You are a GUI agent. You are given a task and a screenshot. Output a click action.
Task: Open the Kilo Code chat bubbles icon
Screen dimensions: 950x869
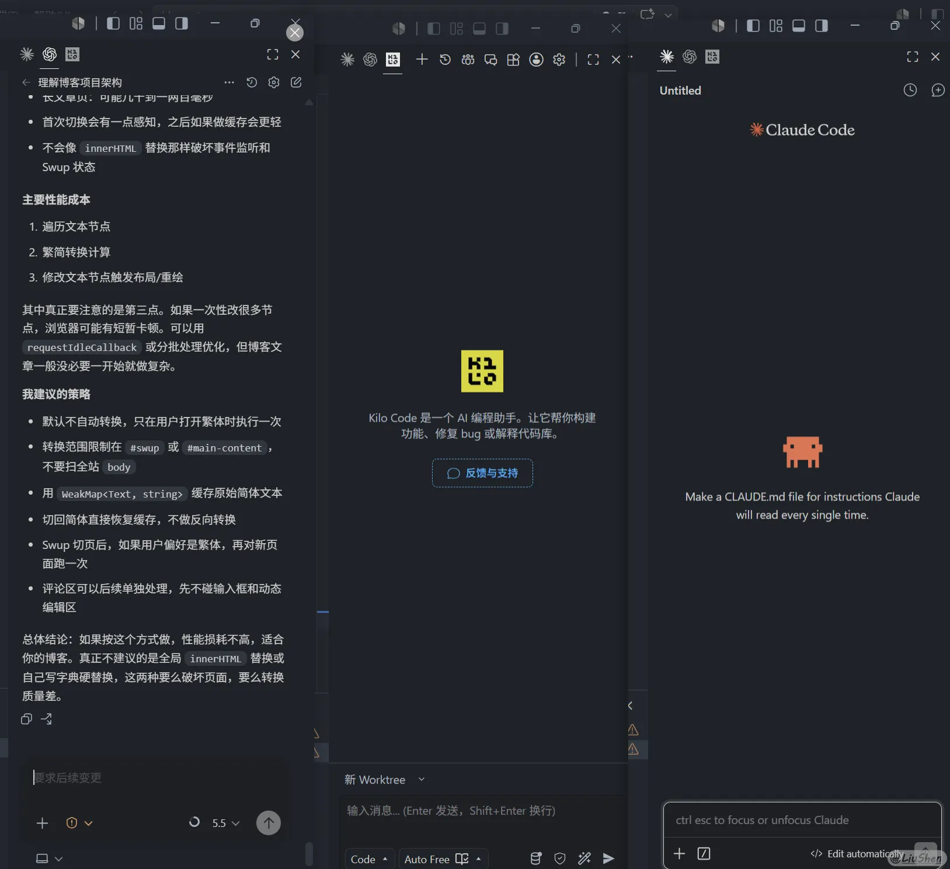490,59
